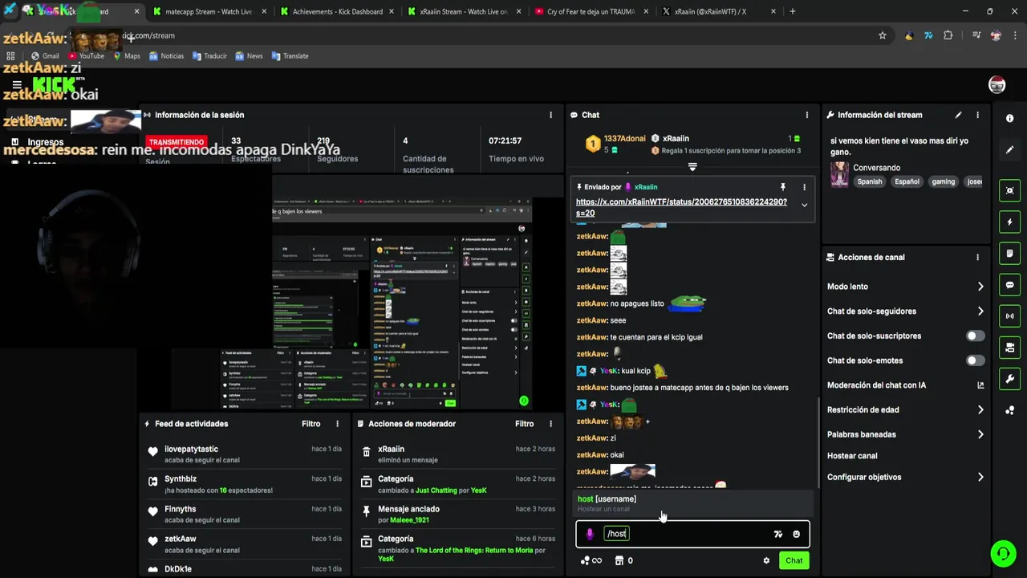
Task: Open the three-dot menu of Acciones de canal
Action: point(977,258)
